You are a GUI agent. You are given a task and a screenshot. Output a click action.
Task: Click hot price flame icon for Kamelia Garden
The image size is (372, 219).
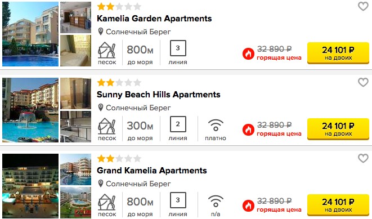point(248,54)
